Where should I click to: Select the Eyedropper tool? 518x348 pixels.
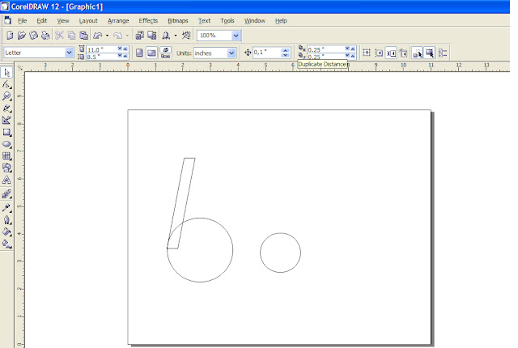click(6, 208)
